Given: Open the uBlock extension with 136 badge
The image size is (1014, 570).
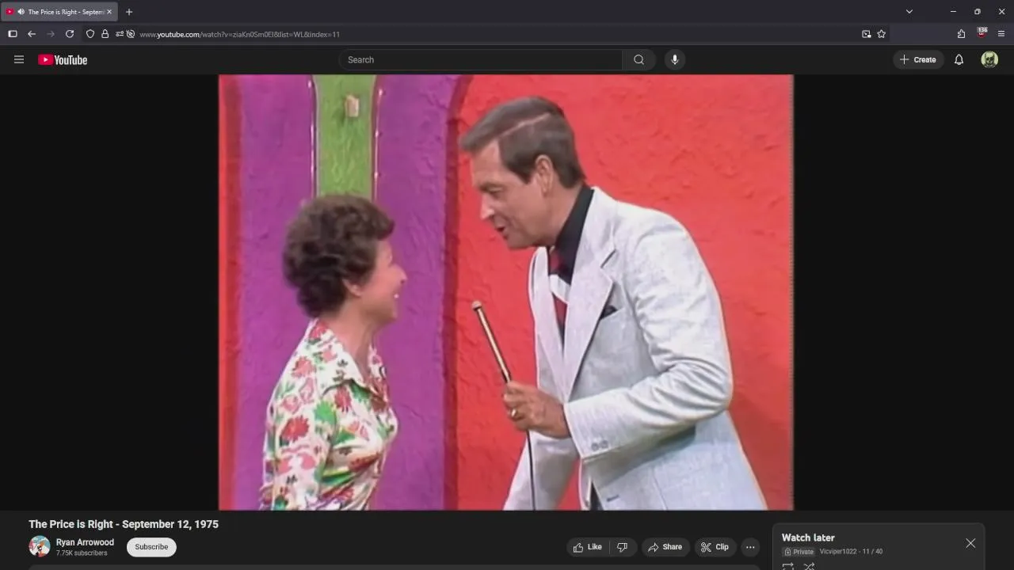Looking at the screenshot, I should tap(982, 33).
